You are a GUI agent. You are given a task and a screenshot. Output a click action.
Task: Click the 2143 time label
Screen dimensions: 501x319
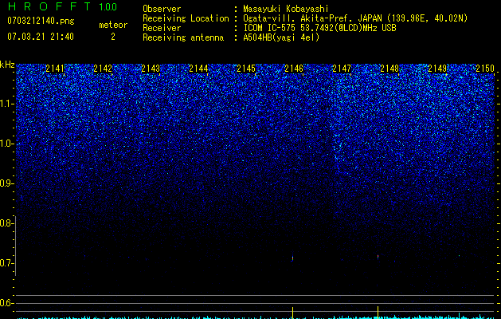(x=151, y=69)
